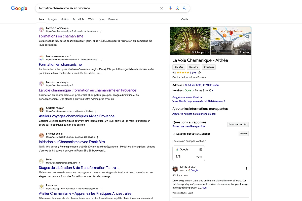Viewport: 302px width, 201px height.
Task: Get directions with the Itinéraire button
Action: [x=194, y=67]
